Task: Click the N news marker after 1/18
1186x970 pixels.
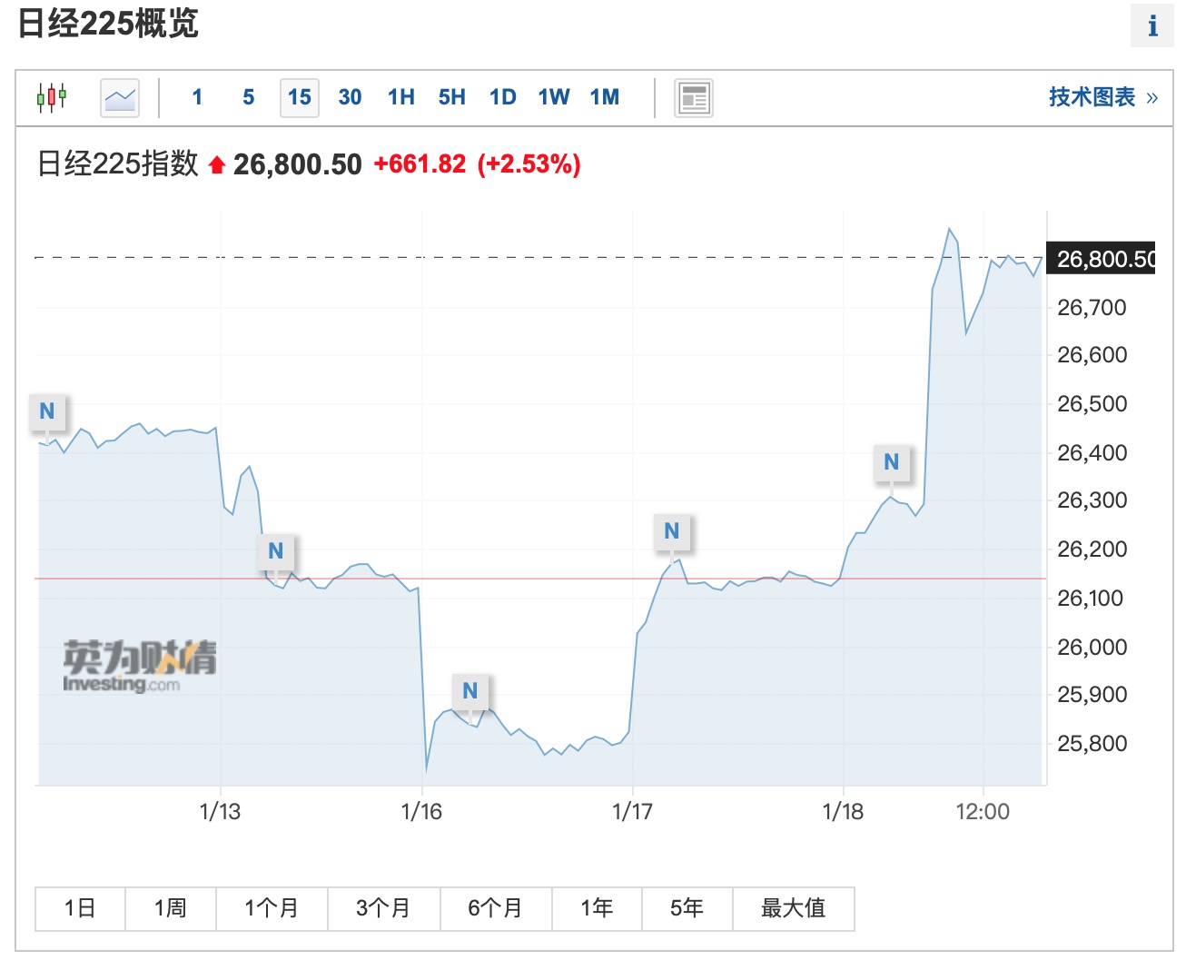Action: tap(892, 462)
